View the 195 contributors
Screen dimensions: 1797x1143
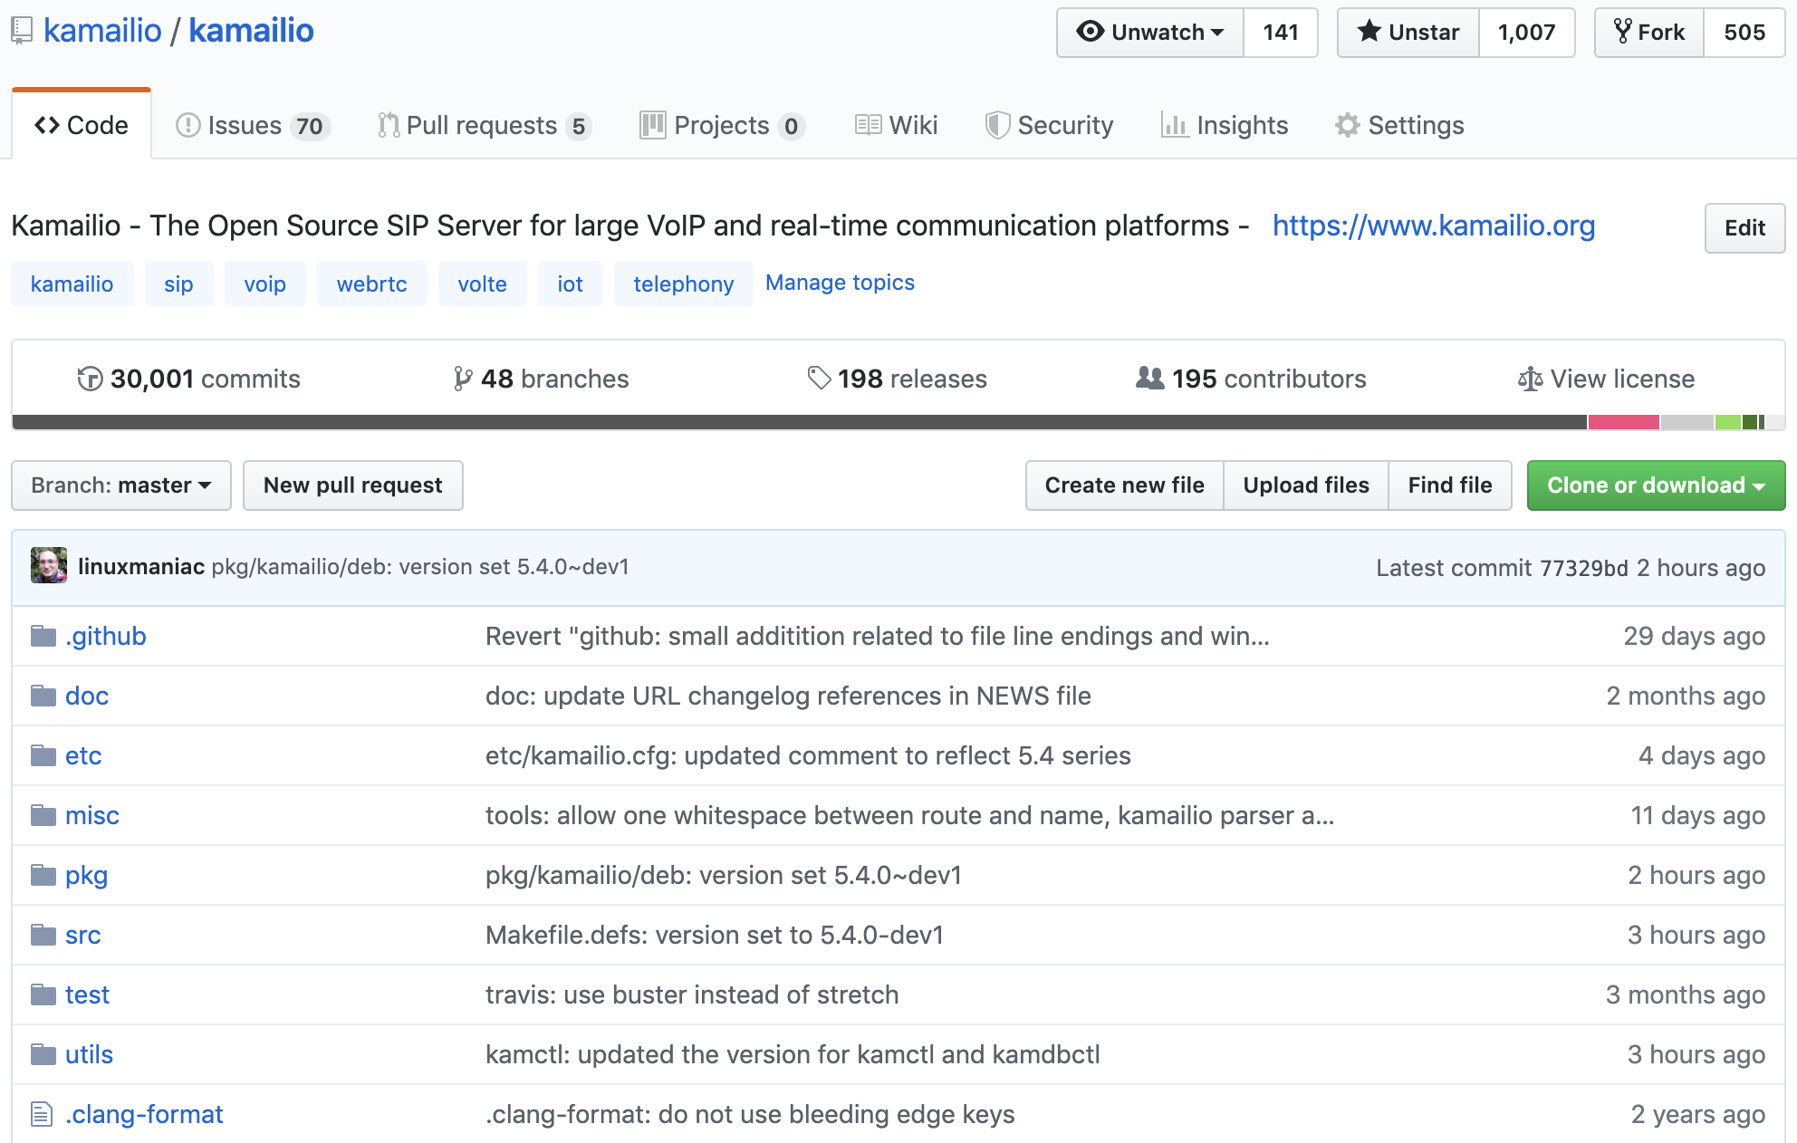point(1251,379)
